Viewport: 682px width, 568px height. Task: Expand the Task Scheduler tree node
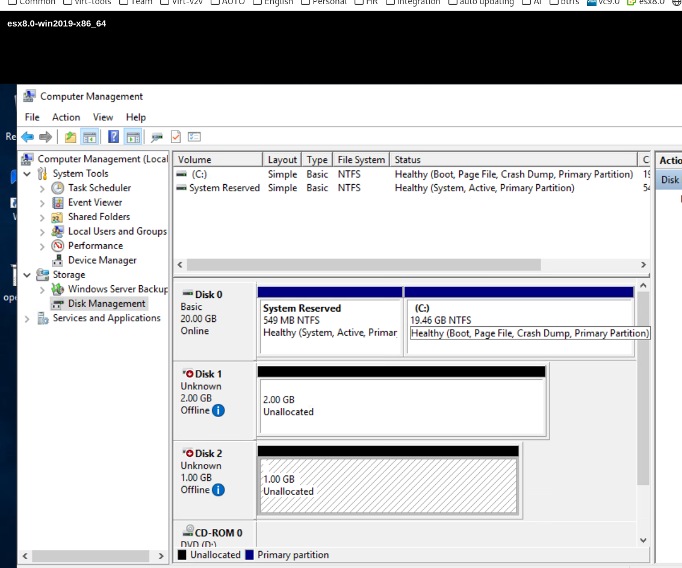pyautogui.click(x=42, y=188)
